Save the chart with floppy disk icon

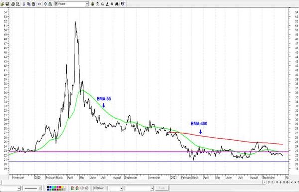coord(7,4)
